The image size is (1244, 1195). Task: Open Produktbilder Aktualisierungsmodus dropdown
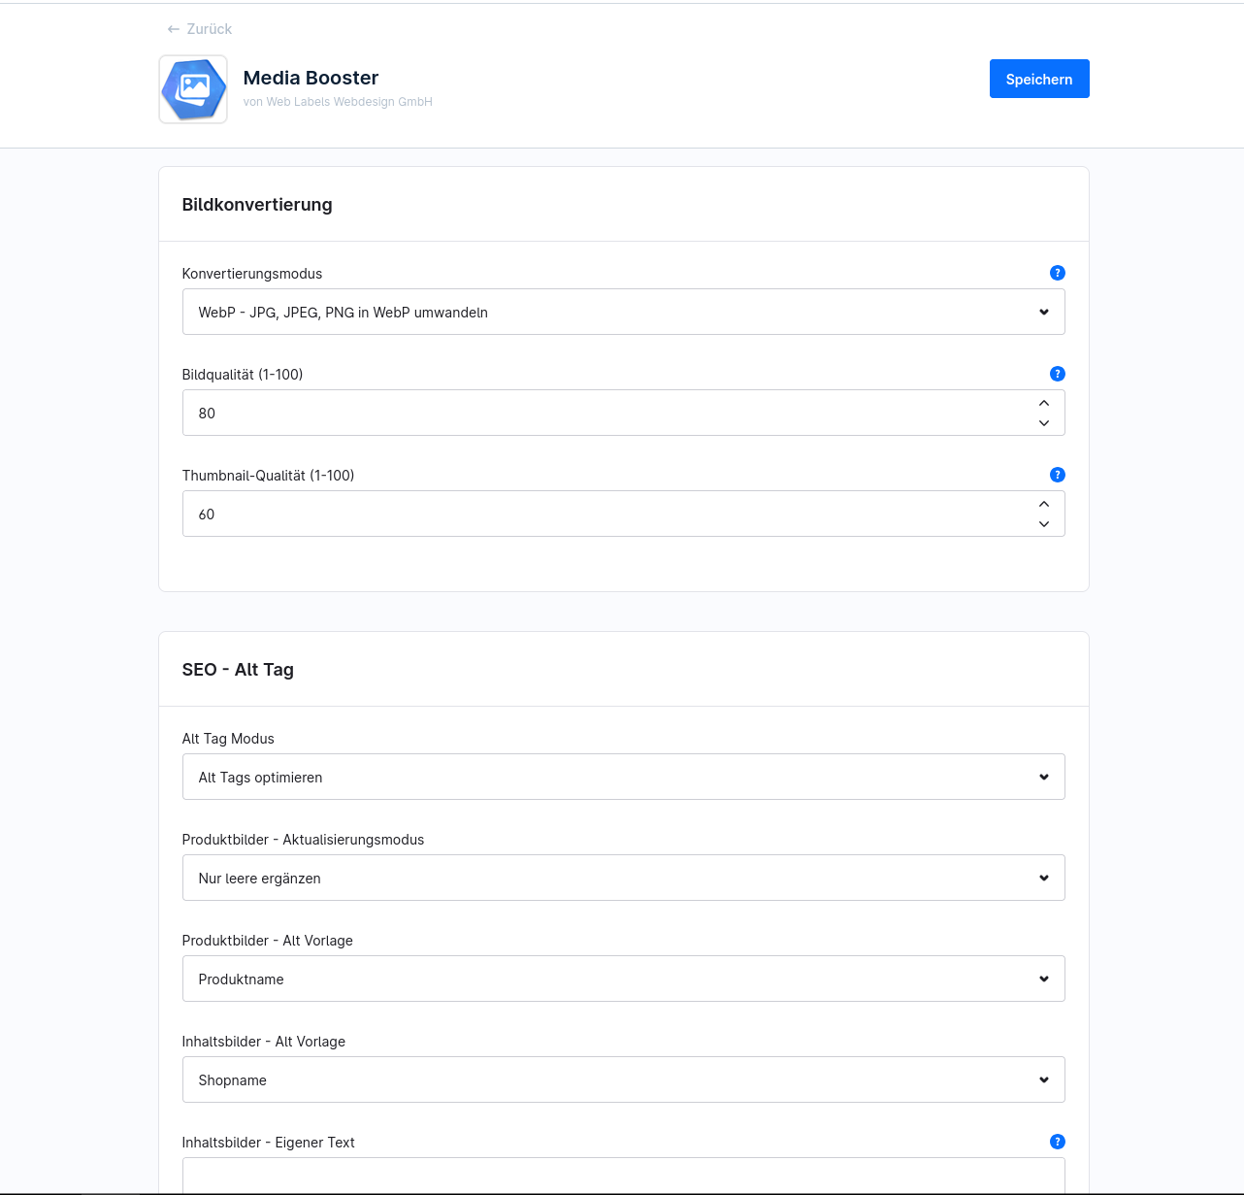click(x=623, y=878)
